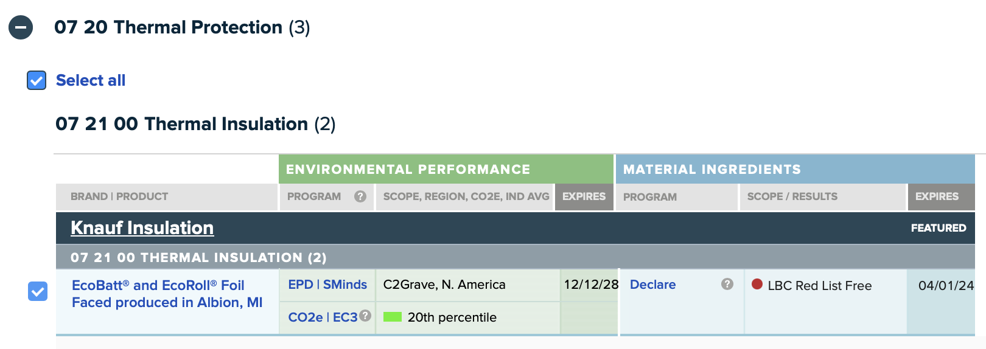Image resolution: width=986 pixels, height=349 pixels.
Task: Open the Knauf Insulation brand link
Action: tap(142, 227)
